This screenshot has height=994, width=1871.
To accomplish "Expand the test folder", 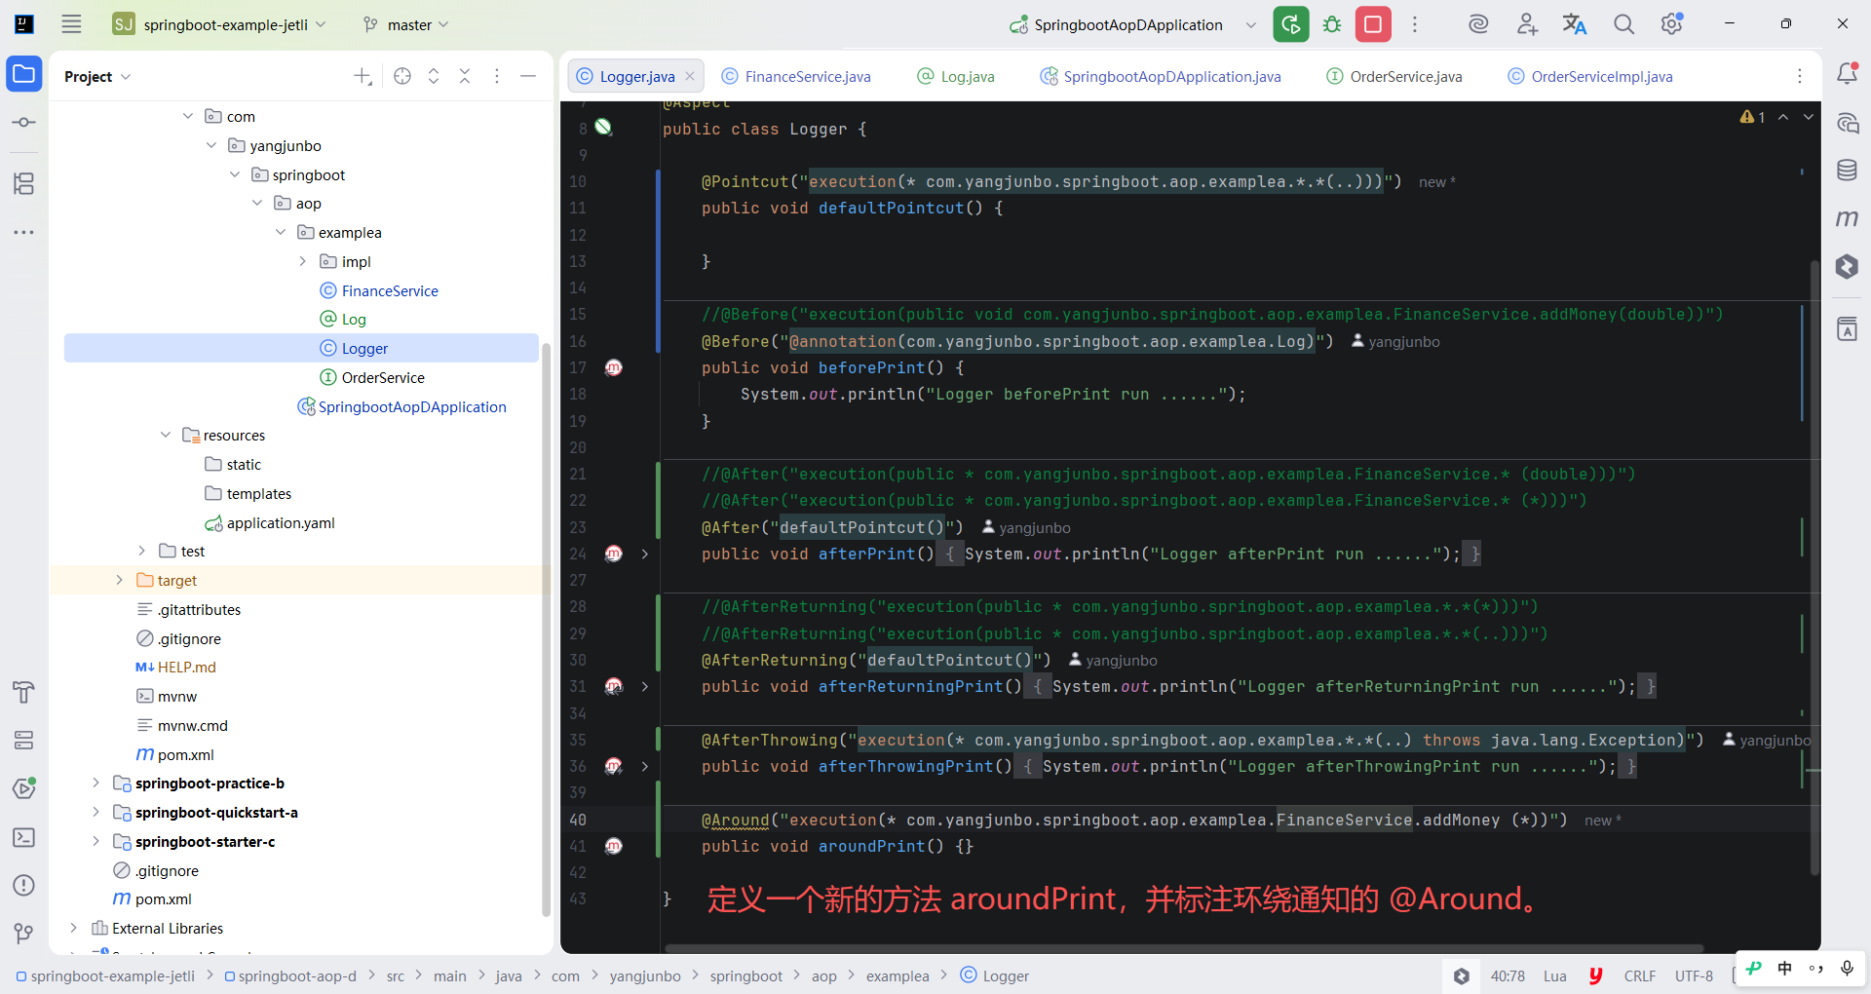I will coord(142,551).
